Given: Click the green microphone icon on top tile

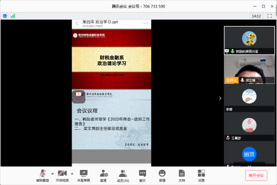Looking at the screenshot, I should pyautogui.click(x=232, y=51).
